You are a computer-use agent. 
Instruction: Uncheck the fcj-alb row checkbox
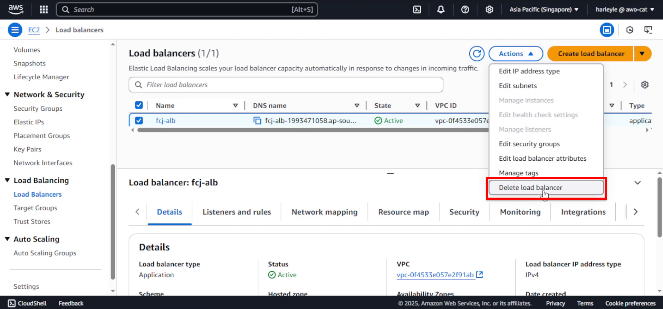(x=139, y=120)
